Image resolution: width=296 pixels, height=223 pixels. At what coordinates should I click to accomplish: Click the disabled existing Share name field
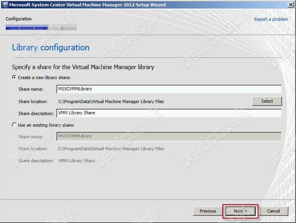point(169,136)
